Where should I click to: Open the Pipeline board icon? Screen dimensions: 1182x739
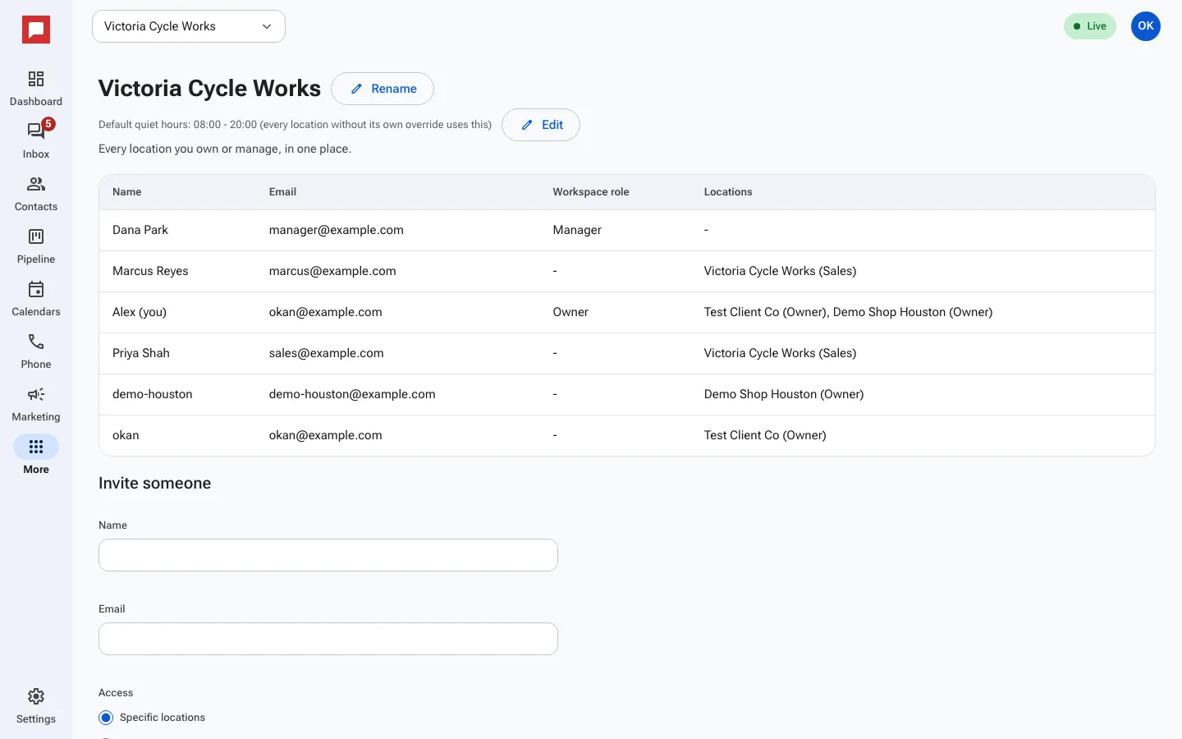36,236
